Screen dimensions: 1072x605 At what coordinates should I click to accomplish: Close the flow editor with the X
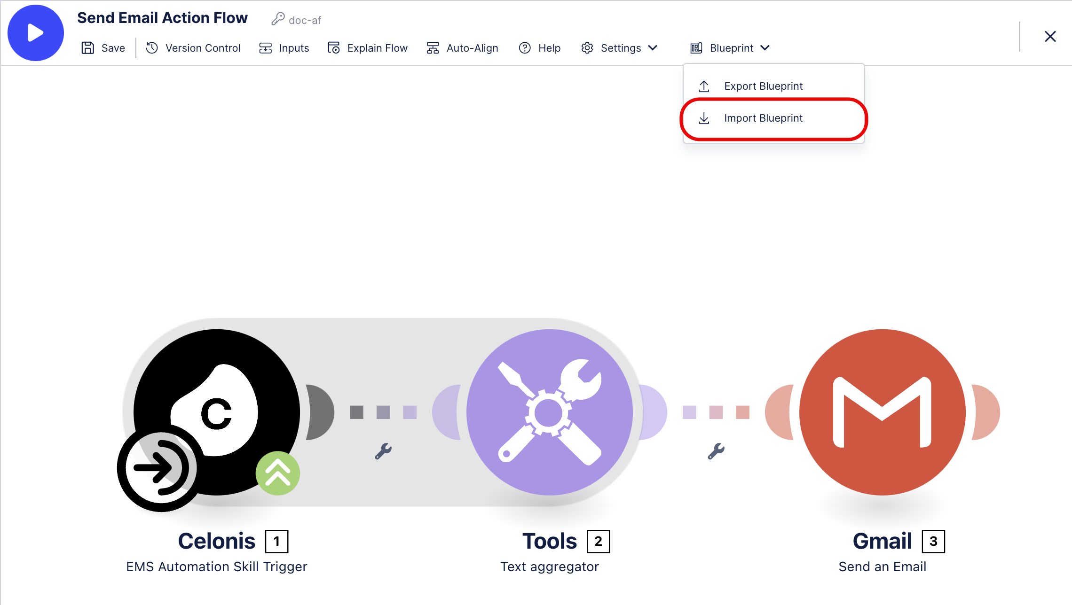pyautogui.click(x=1050, y=37)
